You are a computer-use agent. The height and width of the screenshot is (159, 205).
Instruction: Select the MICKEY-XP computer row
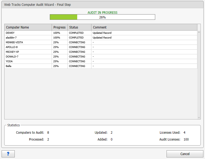tap(101, 52)
